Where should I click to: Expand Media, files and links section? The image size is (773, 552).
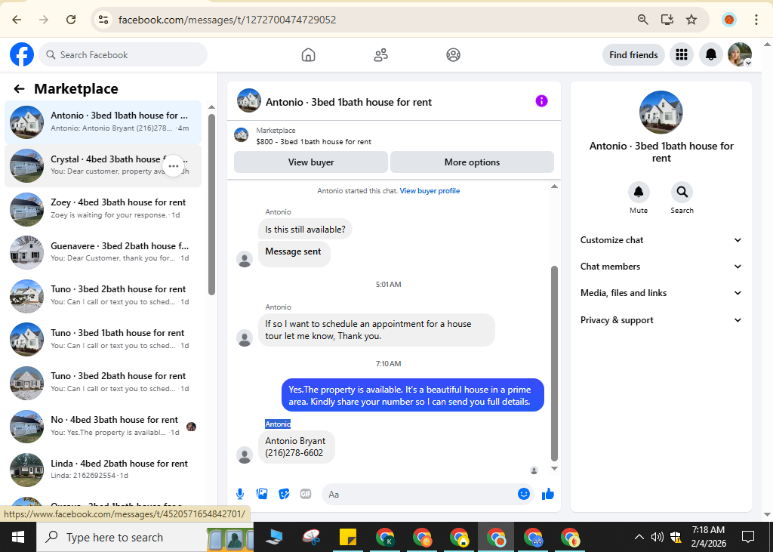coord(661,293)
